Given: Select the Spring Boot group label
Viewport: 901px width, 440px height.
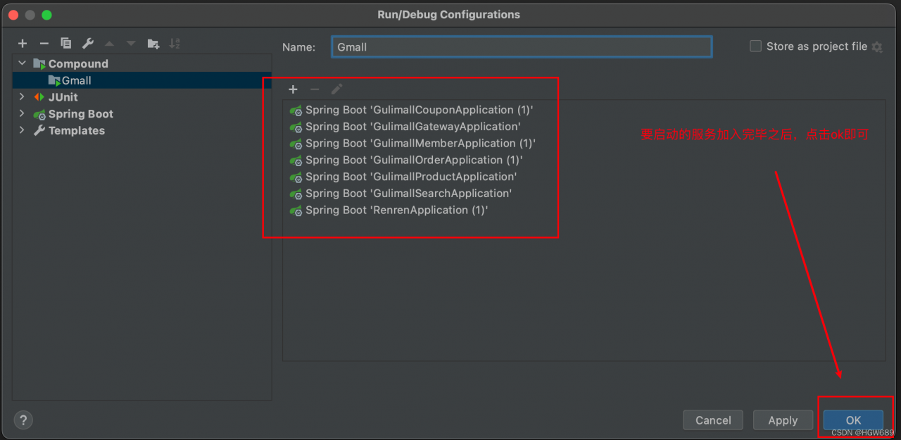Looking at the screenshot, I should pyautogui.click(x=81, y=114).
